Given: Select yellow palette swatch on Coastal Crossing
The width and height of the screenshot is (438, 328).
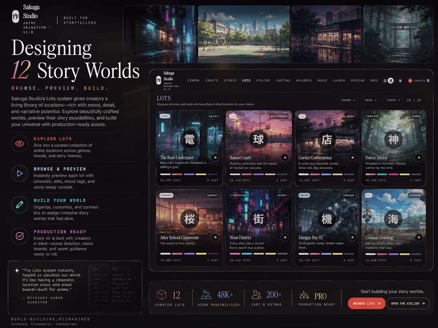Looking at the screenshot, I should coord(405,254).
